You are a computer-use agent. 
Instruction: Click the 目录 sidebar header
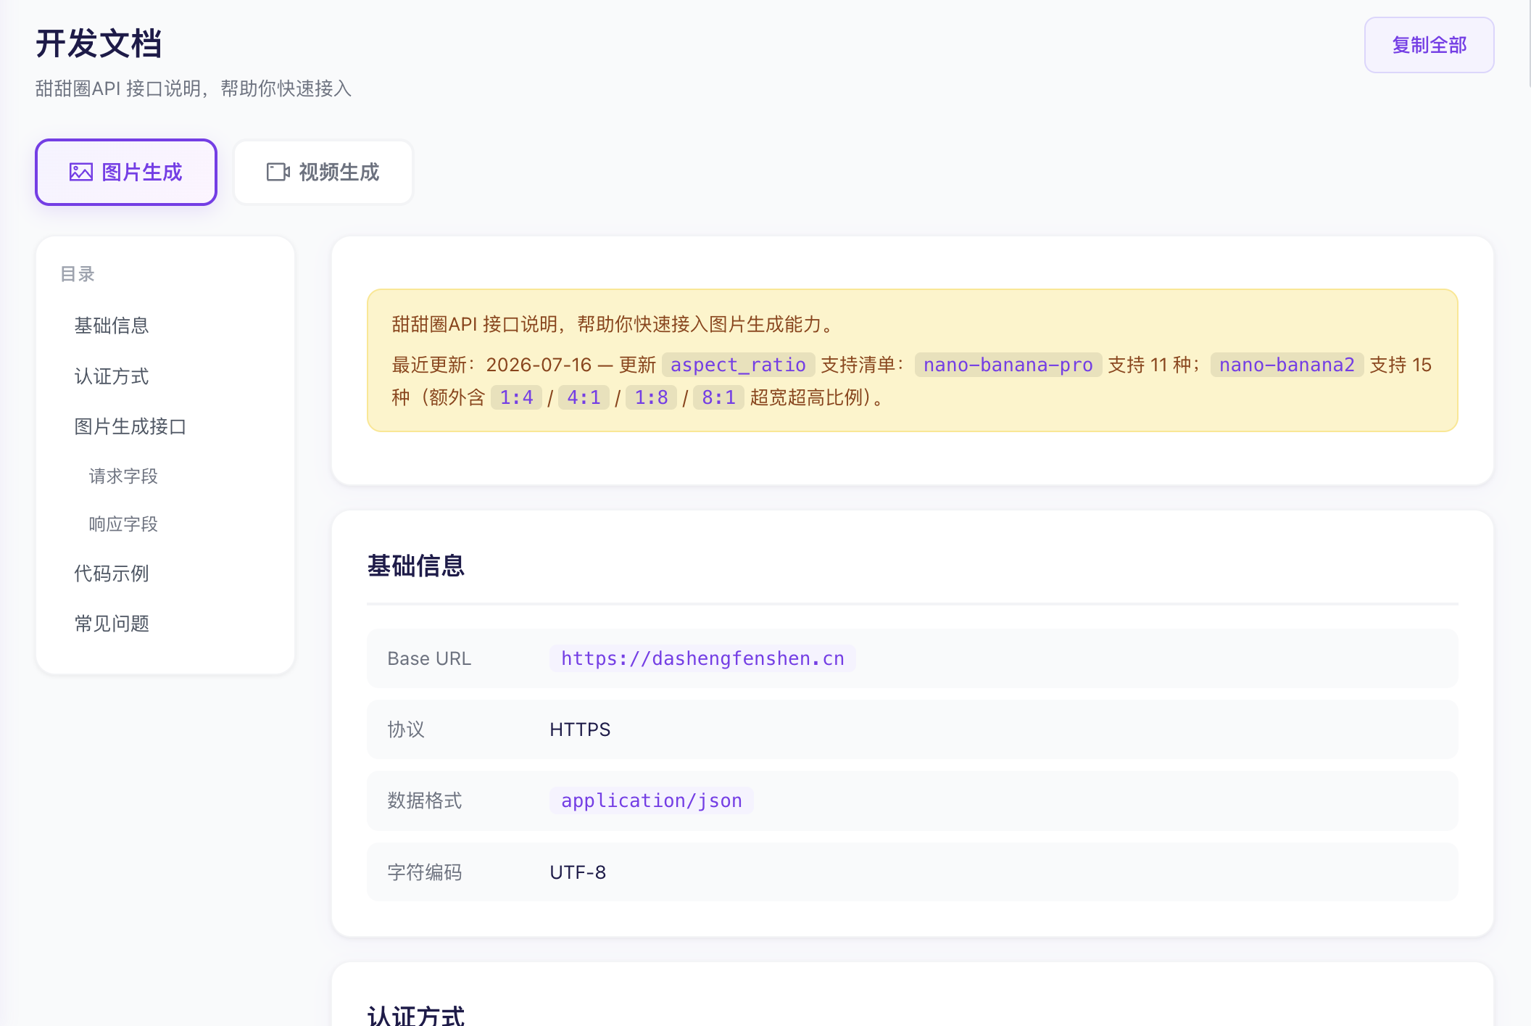coord(78,274)
